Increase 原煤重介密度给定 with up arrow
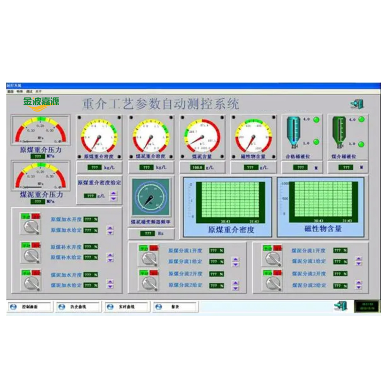This screenshot has width=390, height=390. click(x=114, y=193)
